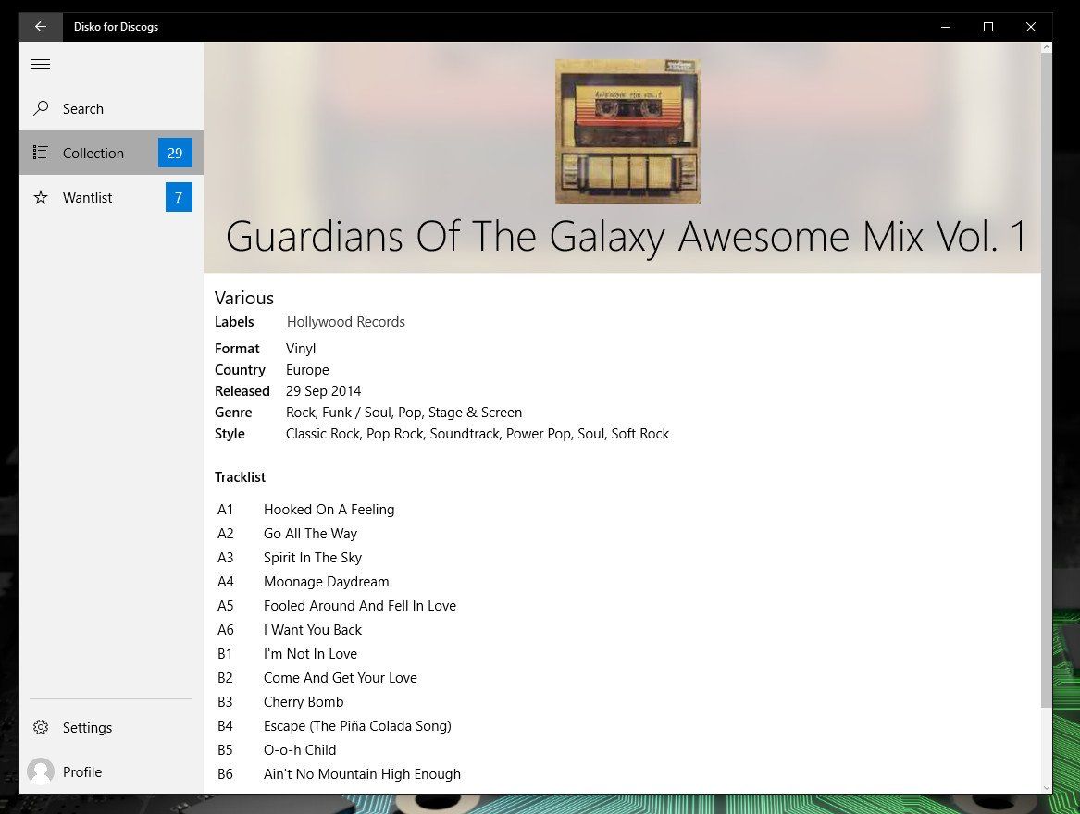
Task: Open Wantlist via the star icon
Action: point(41,197)
